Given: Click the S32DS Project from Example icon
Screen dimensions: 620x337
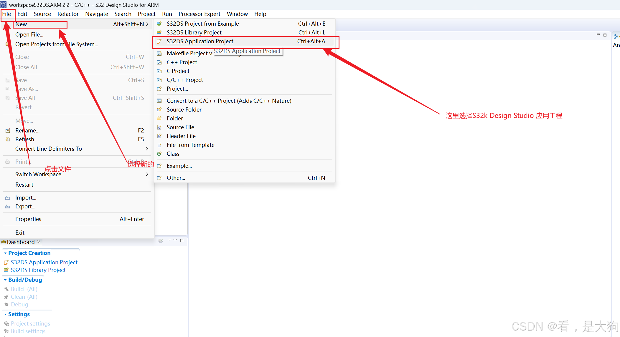Looking at the screenshot, I should coord(159,24).
